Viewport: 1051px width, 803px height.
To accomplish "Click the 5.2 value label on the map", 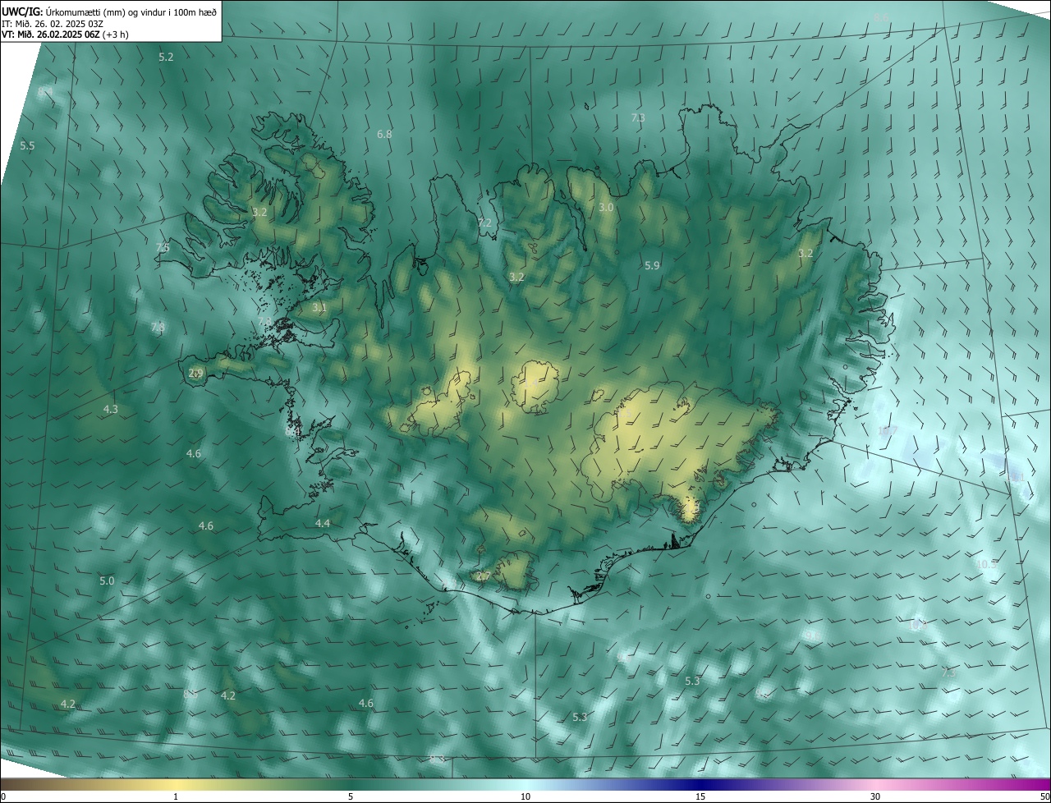I will pyautogui.click(x=166, y=57).
